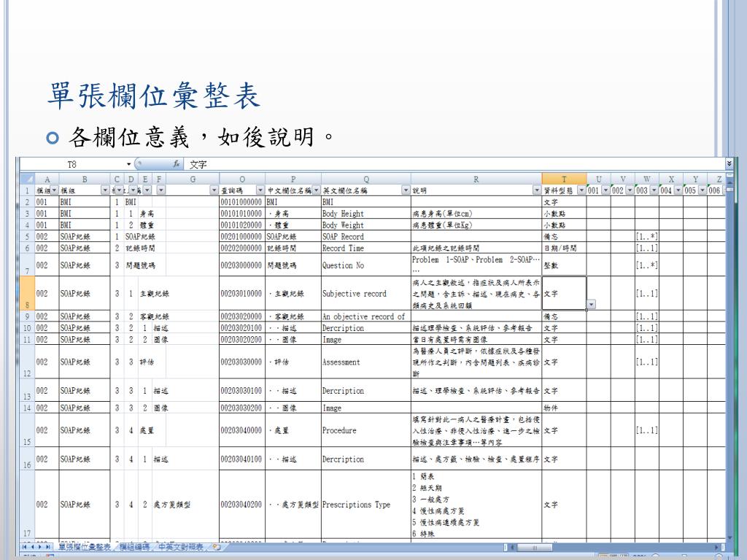Open filter dropdown for 查詢碼 column
This screenshot has height=560, width=747.
[x=260, y=190]
